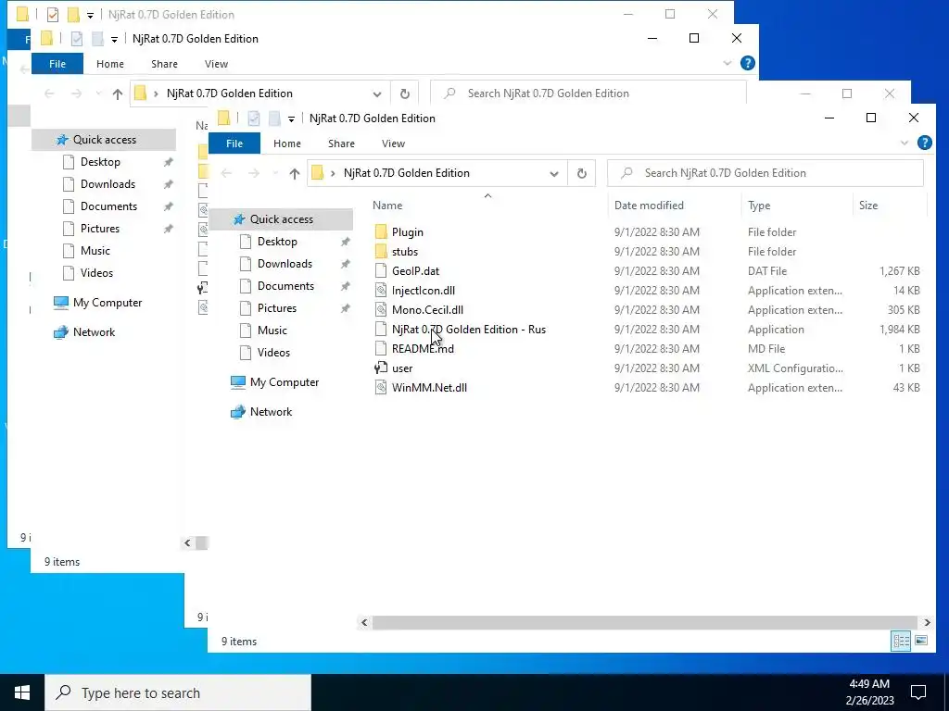Sort by the Date modified column header
The height and width of the screenshot is (711, 949).
(x=649, y=205)
